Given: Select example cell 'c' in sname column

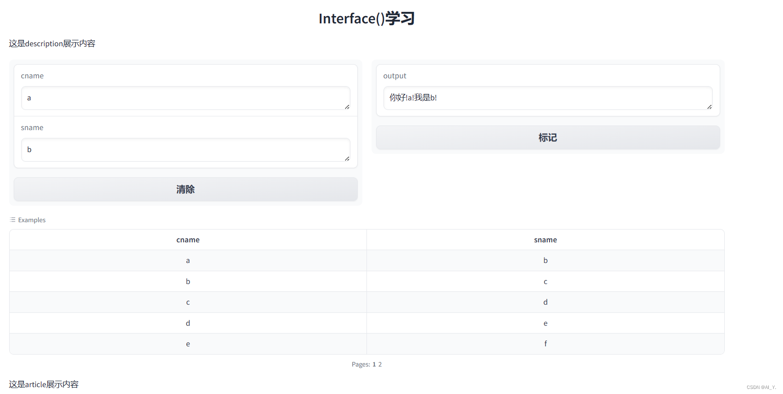Looking at the screenshot, I should coord(545,281).
